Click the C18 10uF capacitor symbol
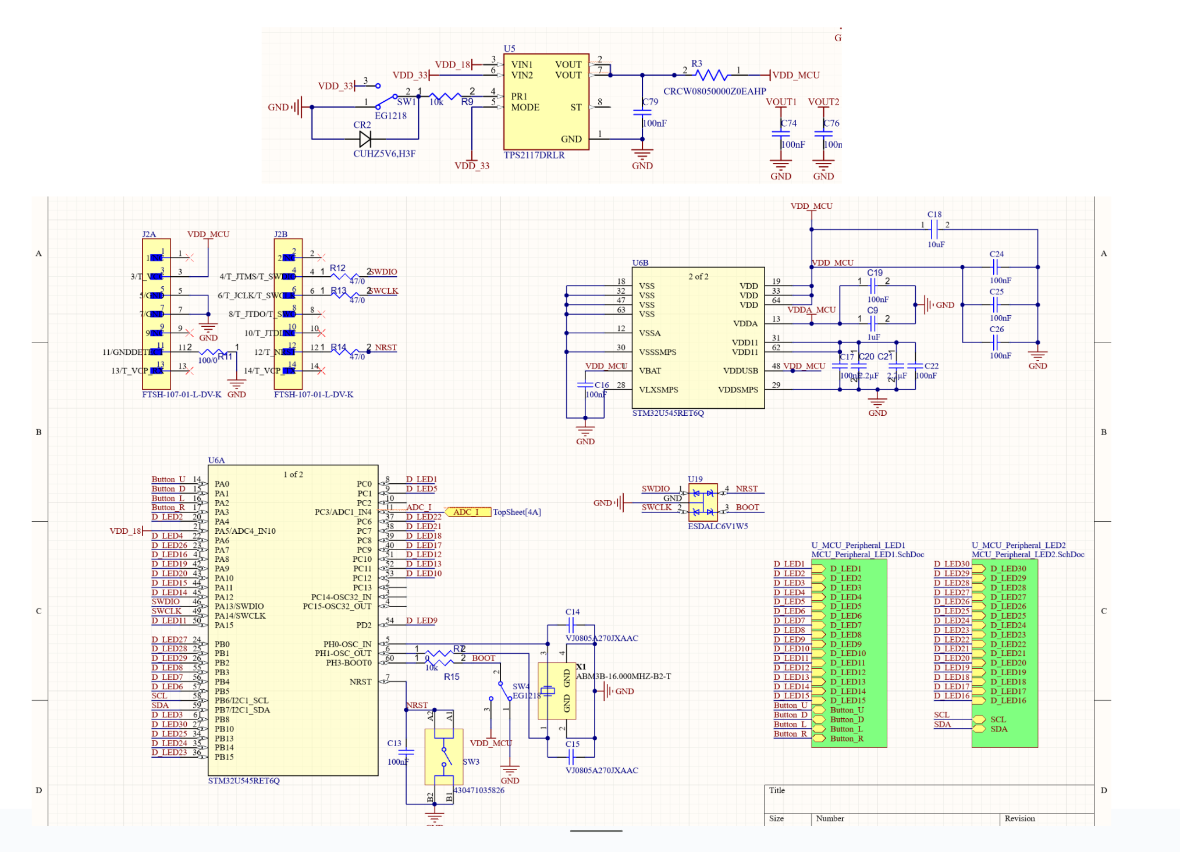 click(x=934, y=229)
